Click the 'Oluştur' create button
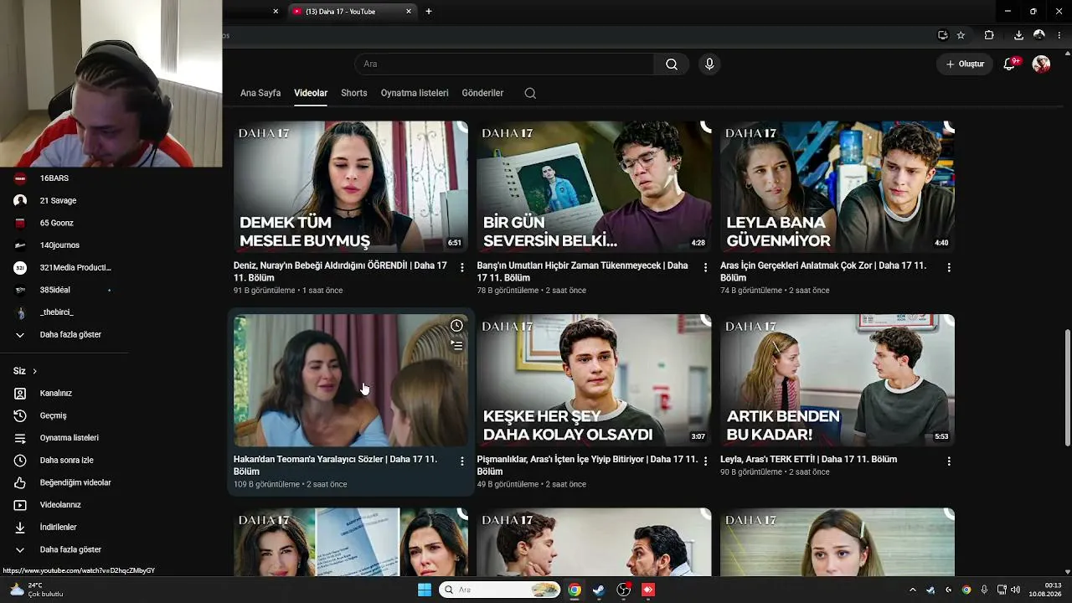 click(x=966, y=64)
